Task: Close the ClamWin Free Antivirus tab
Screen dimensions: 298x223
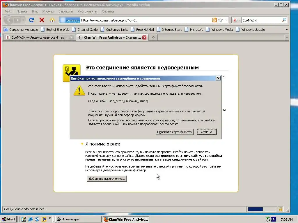Action: tap(144, 37)
